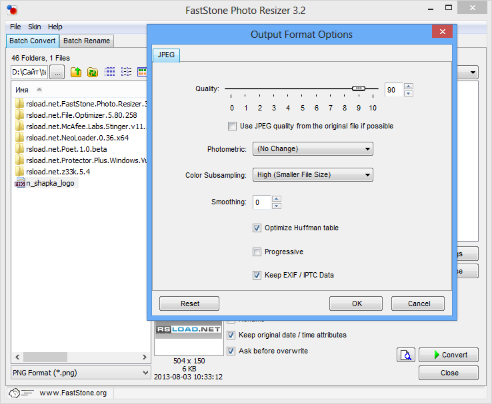Click the RSLOAD.NET preview thumbnail

[x=189, y=329]
